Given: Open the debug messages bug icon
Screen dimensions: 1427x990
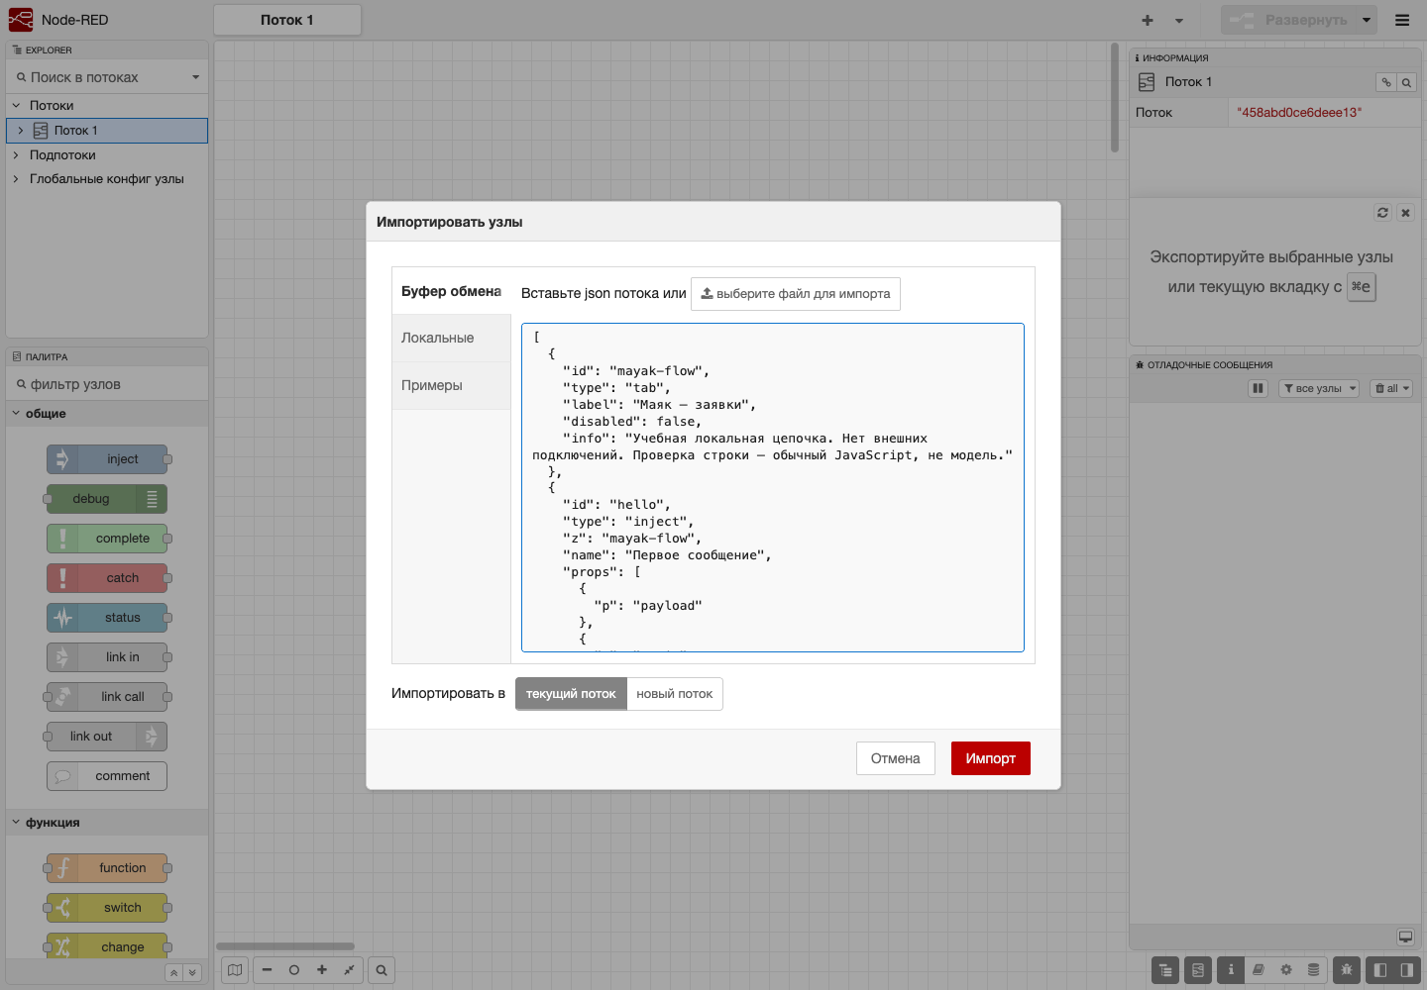Looking at the screenshot, I should (1346, 970).
